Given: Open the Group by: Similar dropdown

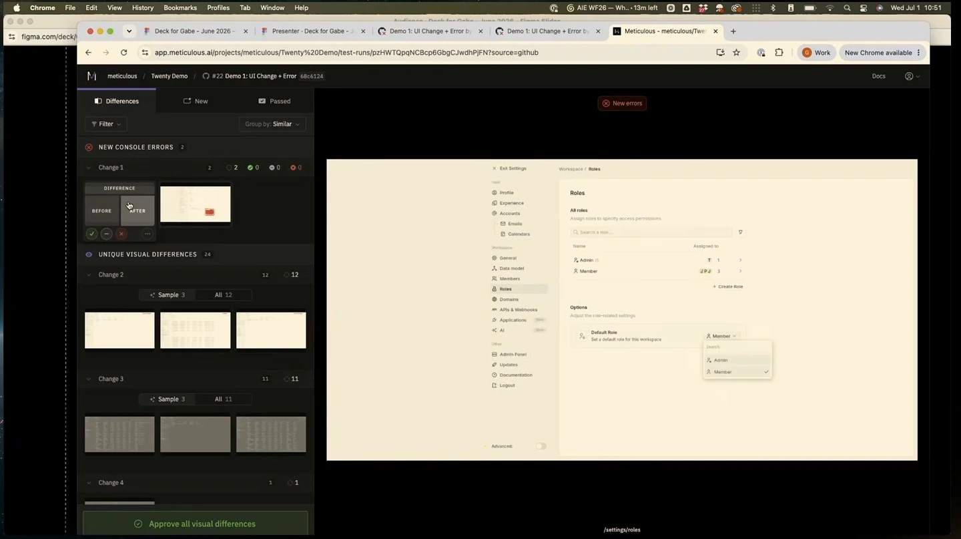Looking at the screenshot, I should pos(272,124).
